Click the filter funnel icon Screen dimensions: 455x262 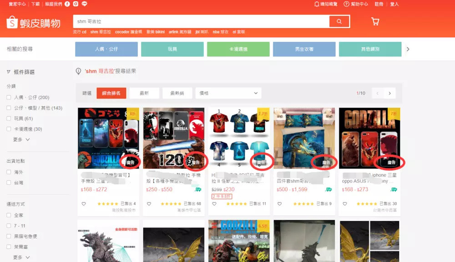tap(9, 72)
